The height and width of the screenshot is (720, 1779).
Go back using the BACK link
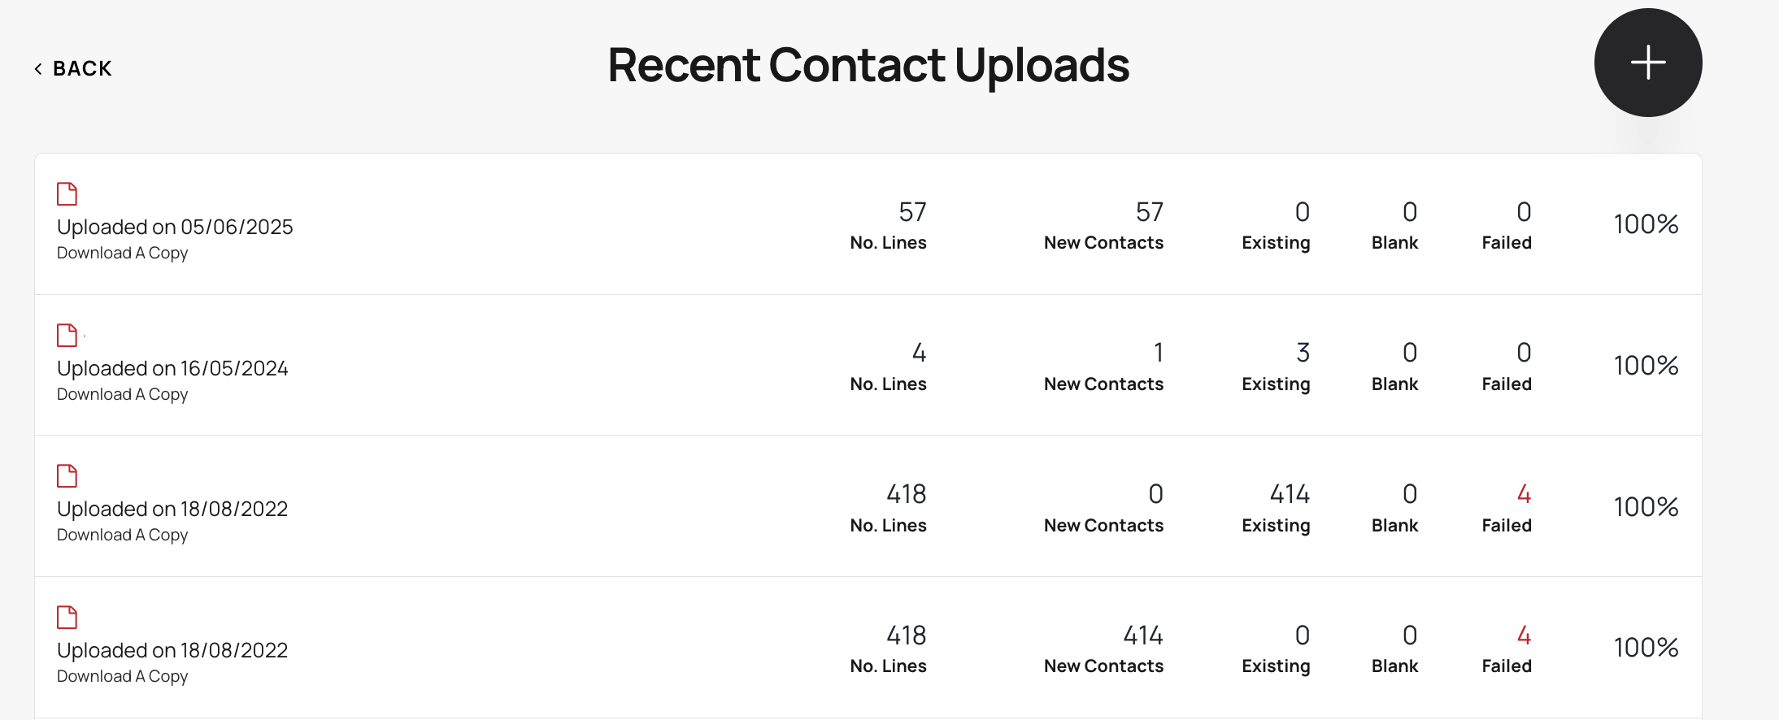[x=73, y=69]
